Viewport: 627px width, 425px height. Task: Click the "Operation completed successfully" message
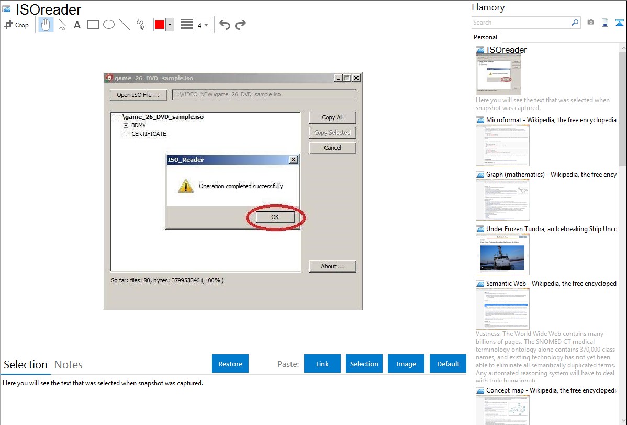(x=241, y=186)
